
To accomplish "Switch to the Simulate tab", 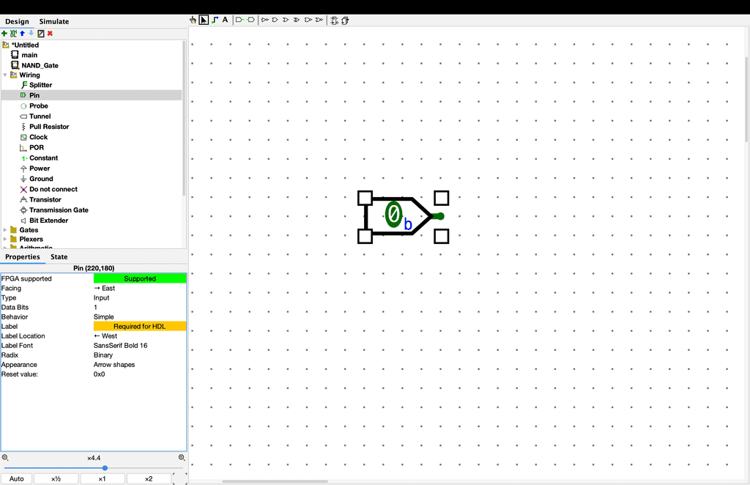I will coord(54,21).
